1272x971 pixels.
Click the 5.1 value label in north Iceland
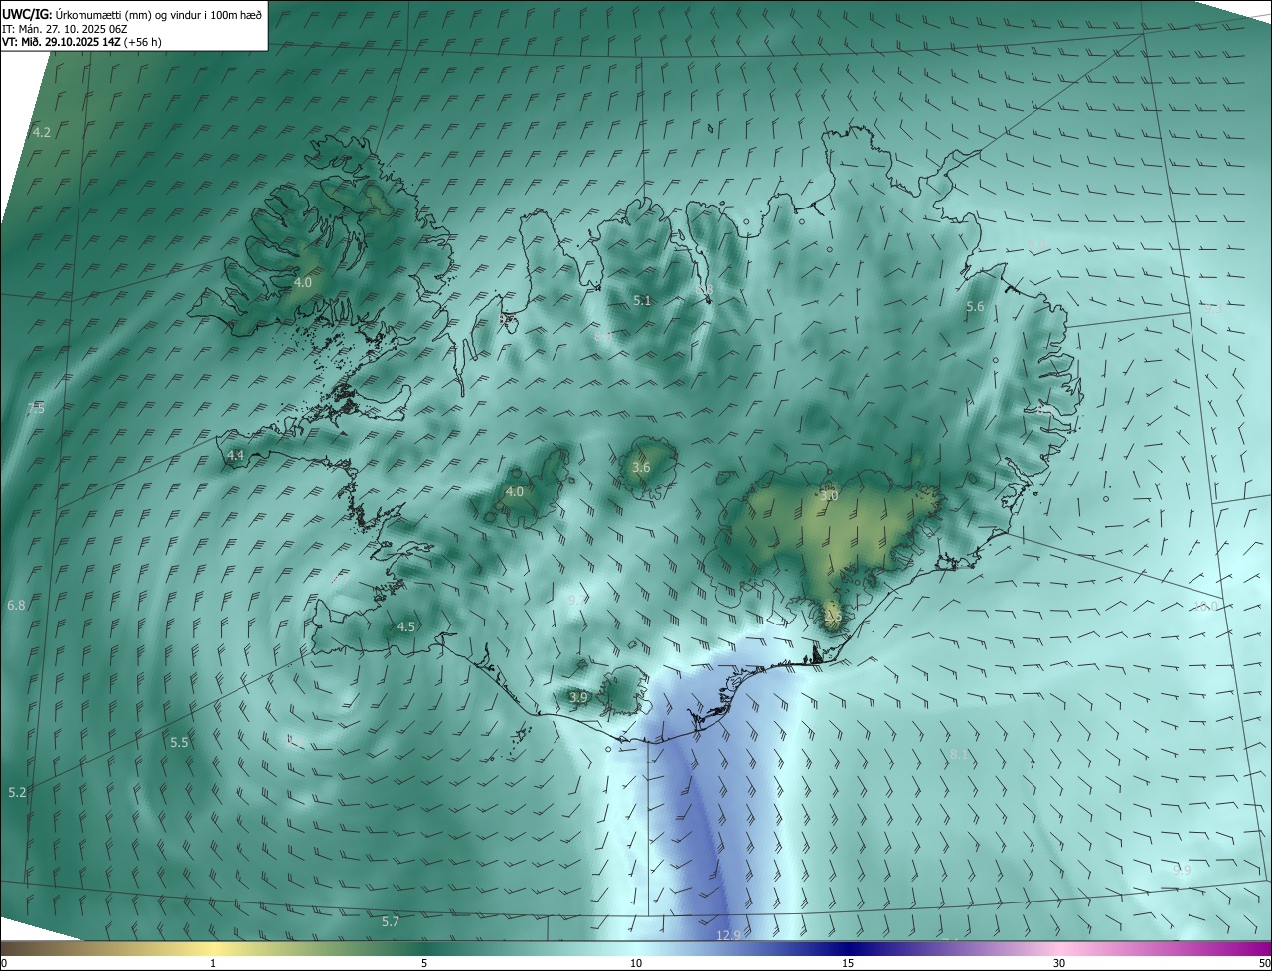pos(642,300)
